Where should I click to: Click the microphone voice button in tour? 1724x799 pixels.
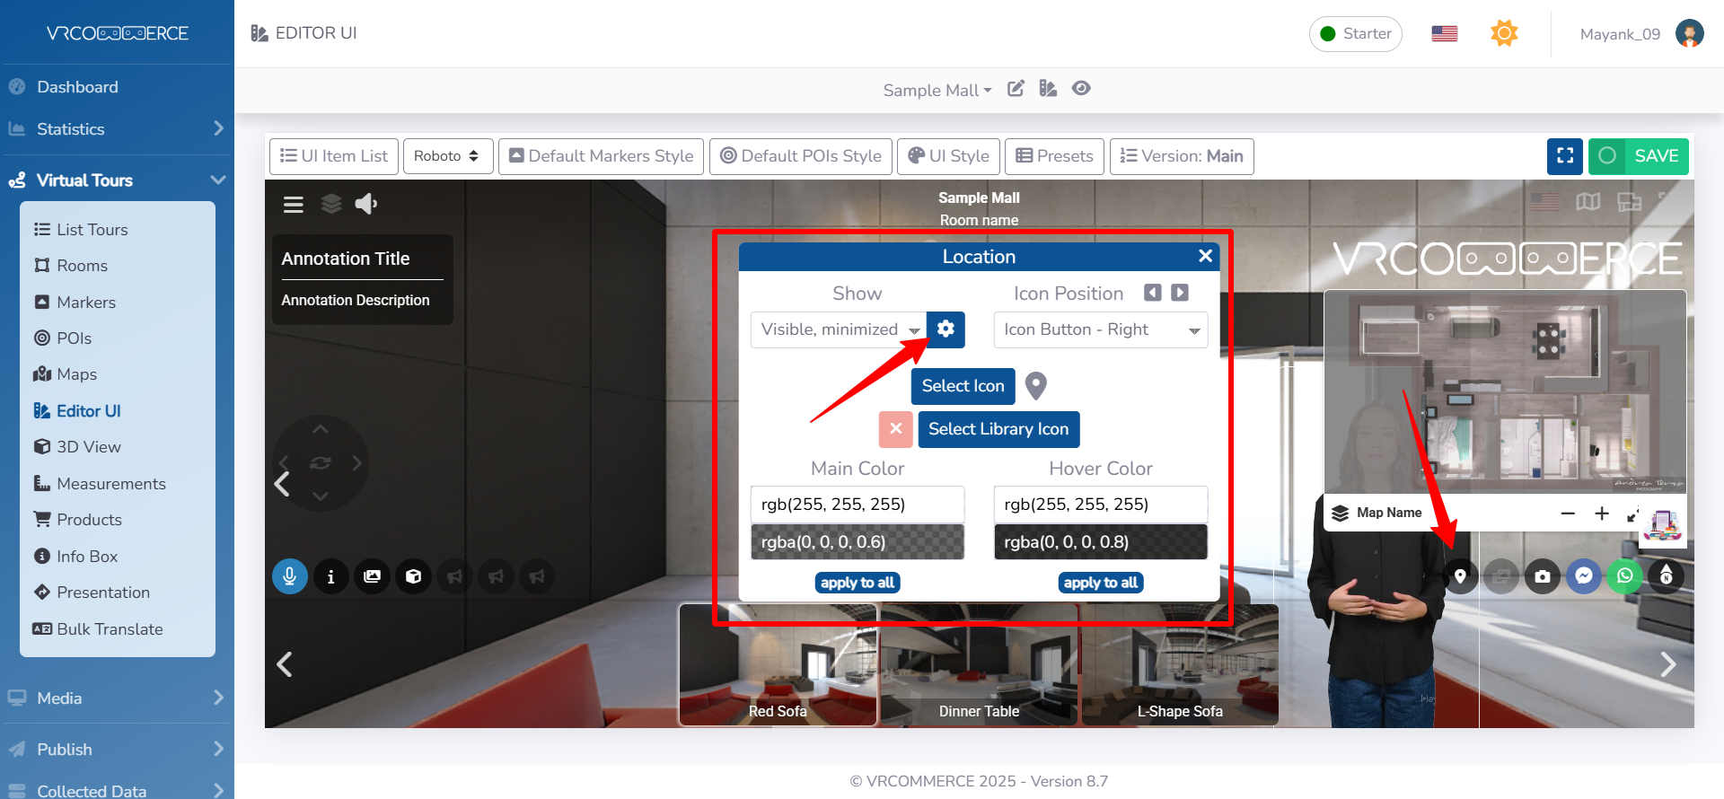pos(290,576)
